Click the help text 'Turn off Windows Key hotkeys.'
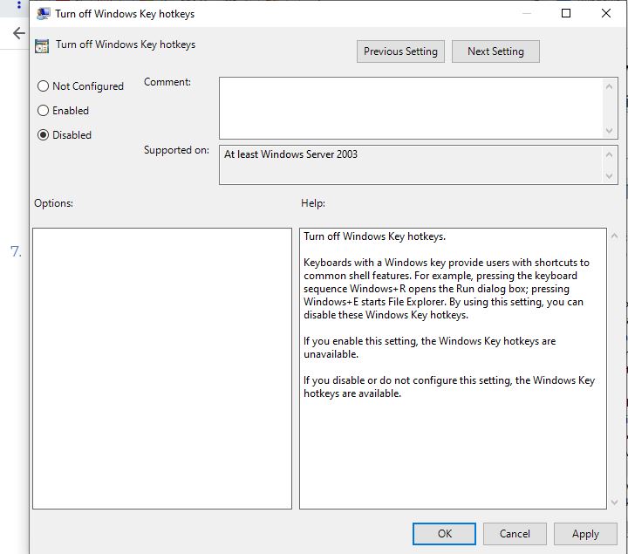Screen dimensions: 628x554 pos(374,236)
